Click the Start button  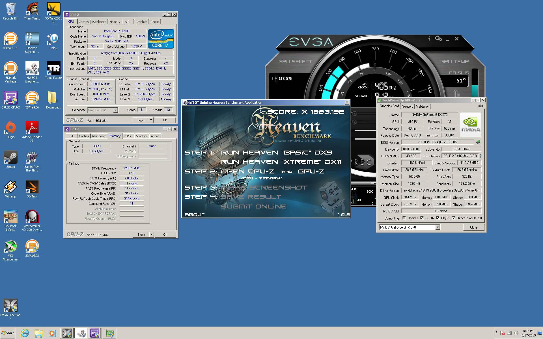pyautogui.click(x=8, y=333)
